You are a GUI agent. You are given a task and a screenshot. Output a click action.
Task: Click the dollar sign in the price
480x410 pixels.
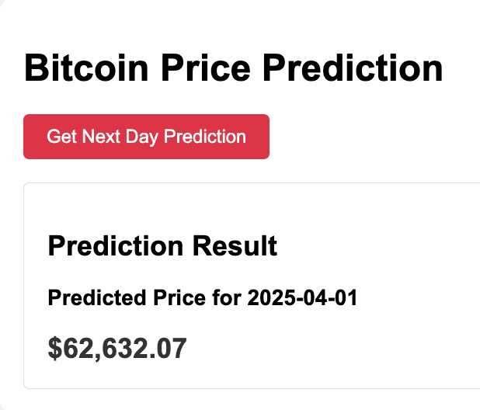(54, 349)
